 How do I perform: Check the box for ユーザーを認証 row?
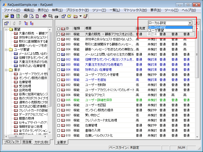(59, 105)
